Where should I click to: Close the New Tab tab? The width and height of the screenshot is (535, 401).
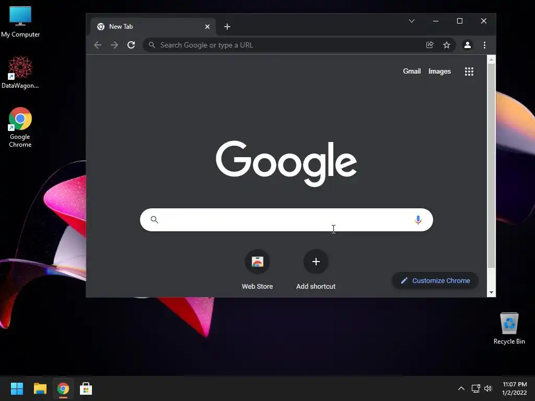click(x=207, y=27)
